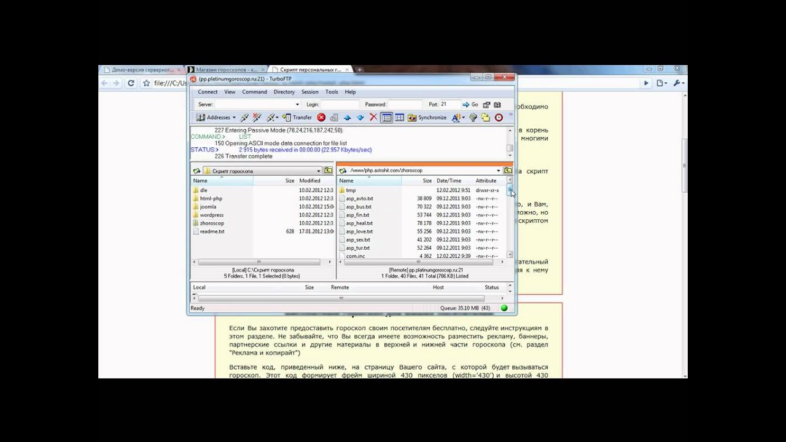Open the Reconnect icon dropdown arrow
Screen dimensions: 786x442
[x=277, y=117]
